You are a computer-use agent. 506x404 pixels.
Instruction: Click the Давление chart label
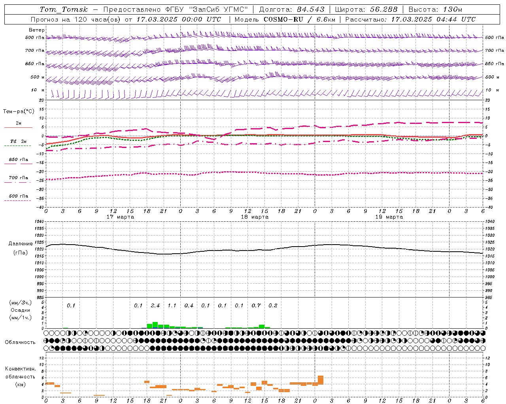pyautogui.click(x=21, y=244)
